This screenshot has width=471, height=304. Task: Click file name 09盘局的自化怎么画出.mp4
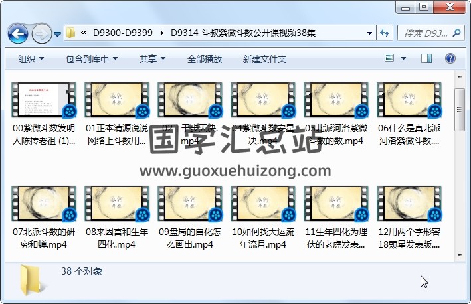[190, 238]
